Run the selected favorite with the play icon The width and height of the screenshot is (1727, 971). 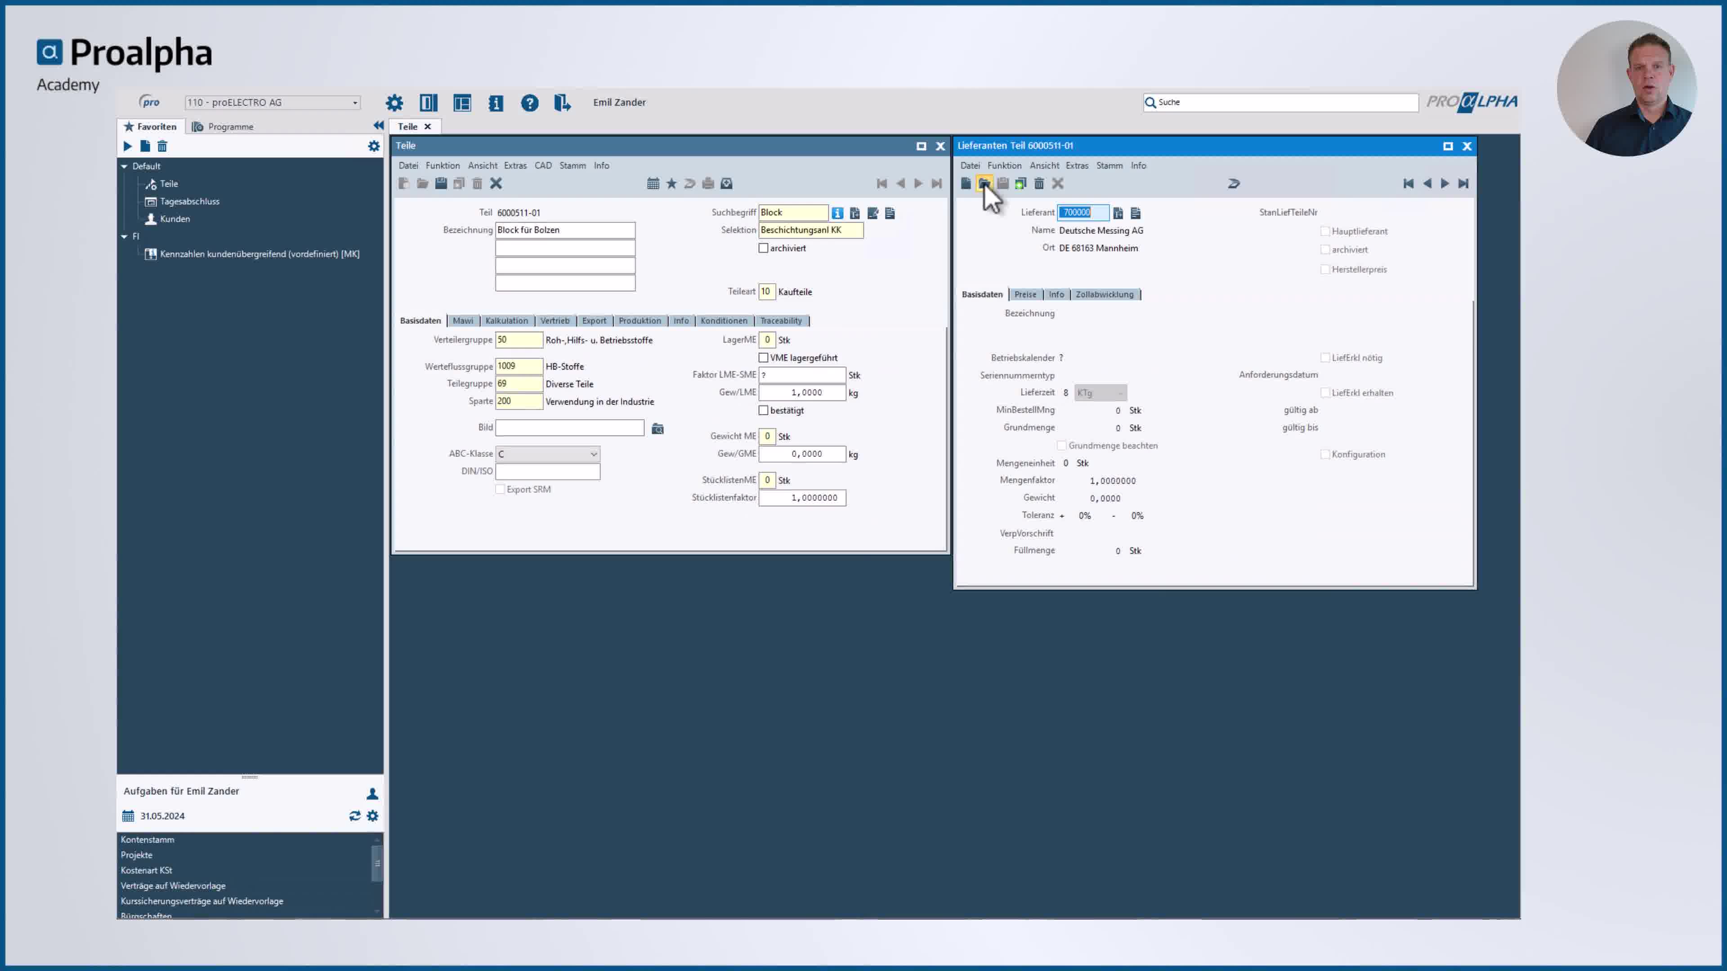tap(127, 146)
